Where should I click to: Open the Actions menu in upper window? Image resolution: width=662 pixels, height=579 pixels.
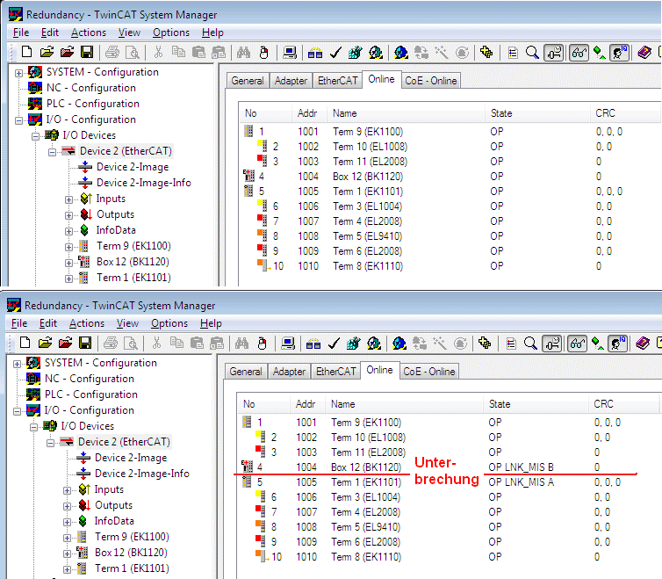pyautogui.click(x=88, y=33)
